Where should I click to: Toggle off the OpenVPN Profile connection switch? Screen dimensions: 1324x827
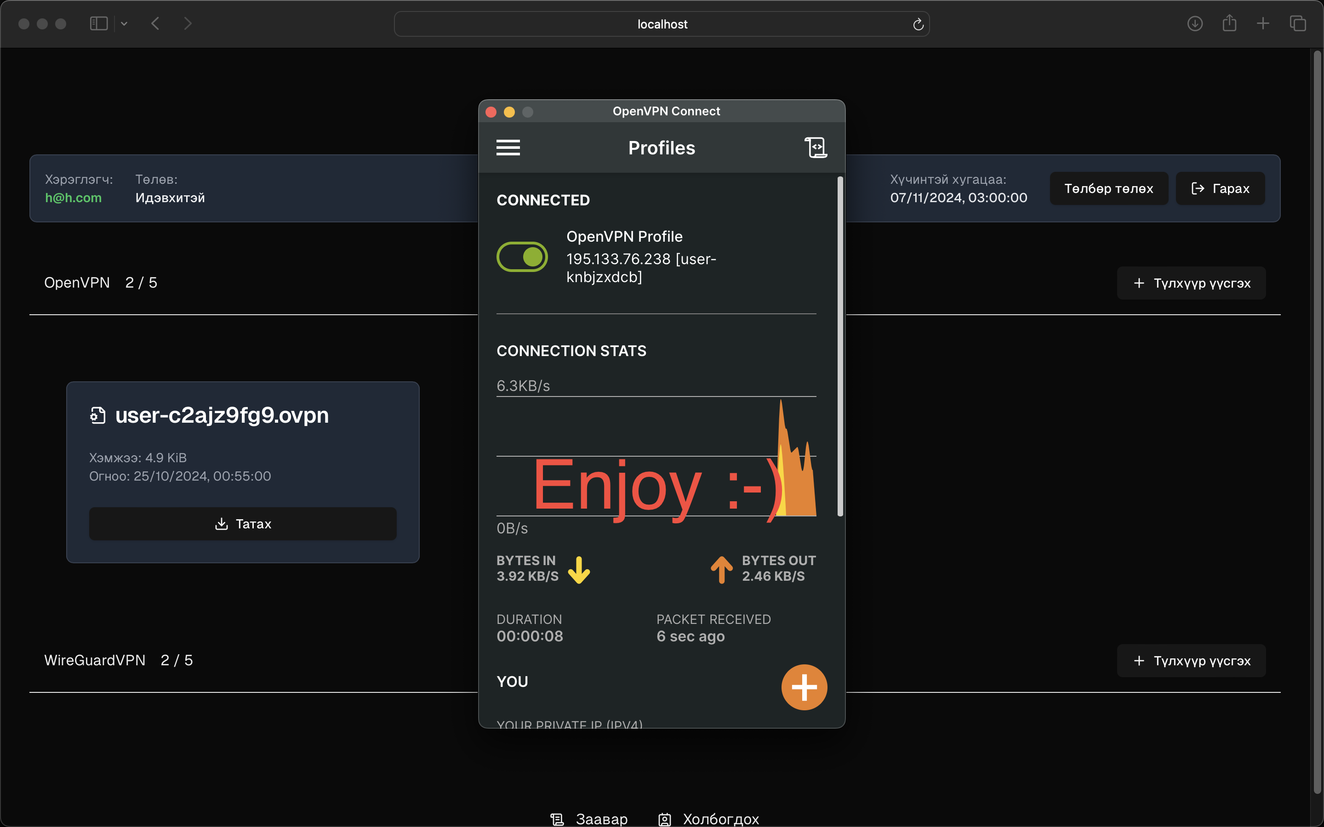(522, 256)
